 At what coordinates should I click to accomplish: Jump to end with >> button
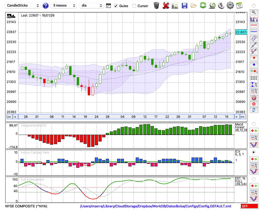(x=243, y=117)
